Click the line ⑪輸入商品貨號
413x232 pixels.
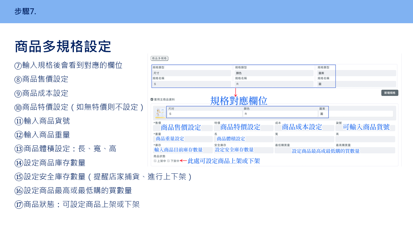click(x=42, y=121)
